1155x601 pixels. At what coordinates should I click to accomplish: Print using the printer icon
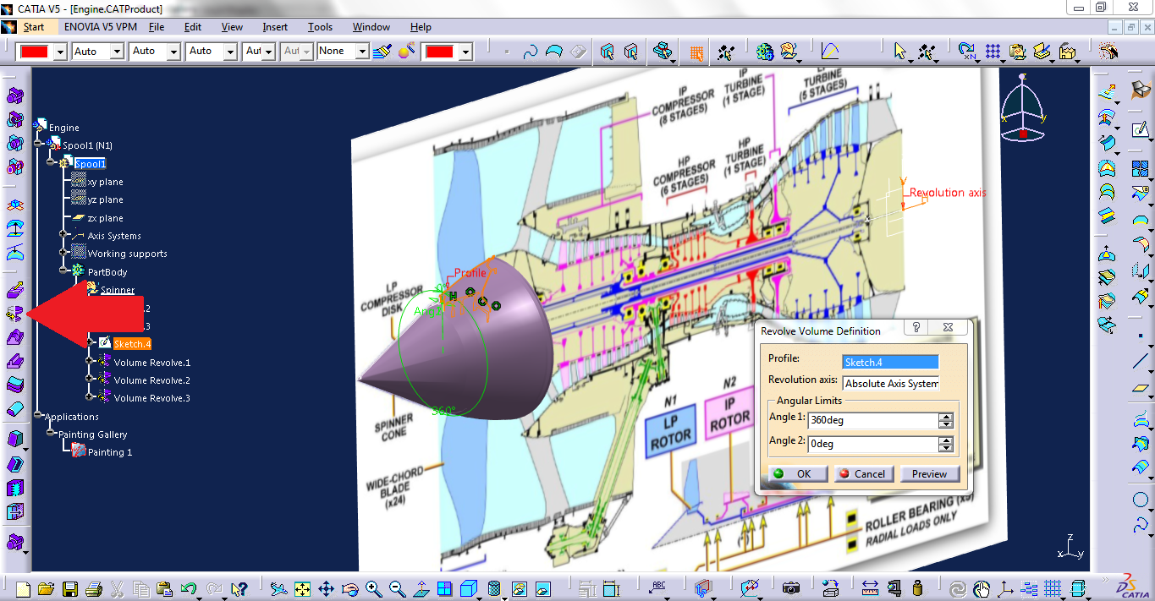click(x=94, y=588)
